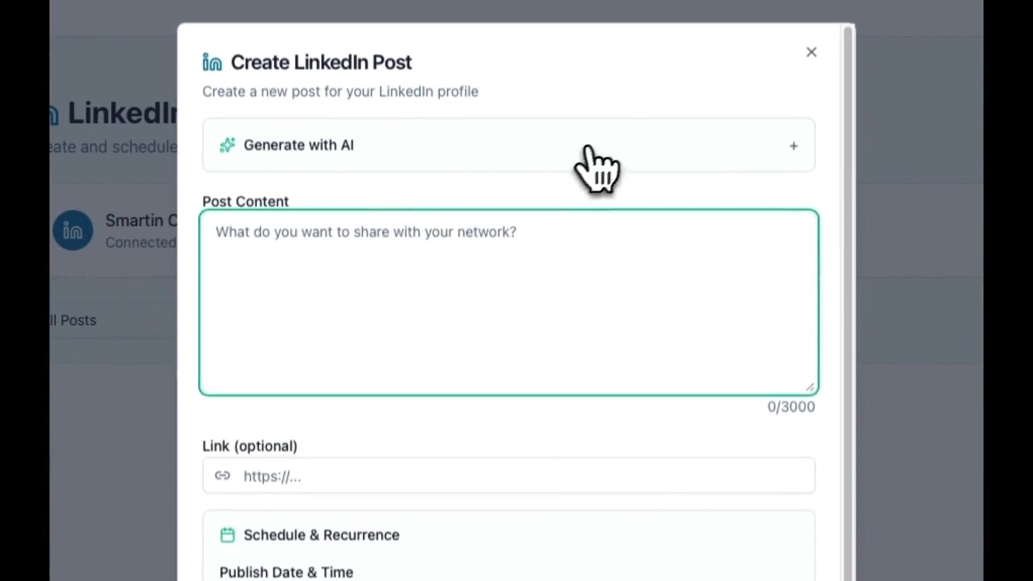Click the LinkedIn logo in dialog header

pyautogui.click(x=212, y=62)
